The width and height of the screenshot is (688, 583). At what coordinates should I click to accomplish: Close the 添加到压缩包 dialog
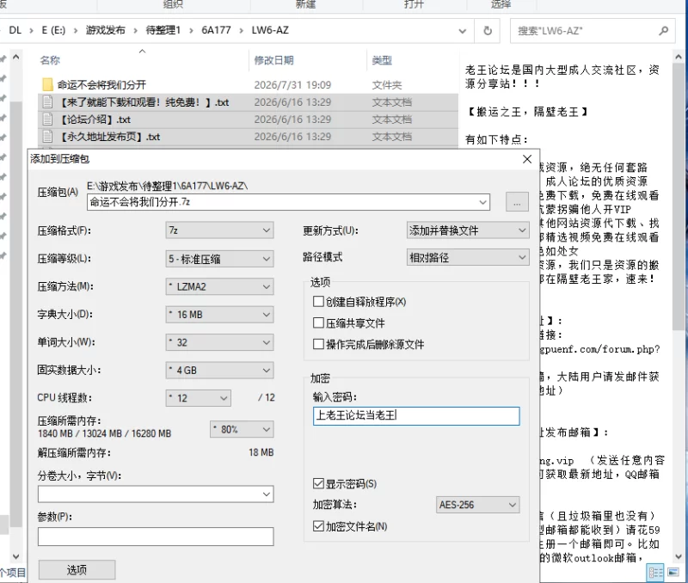click(x=527, y=159)
